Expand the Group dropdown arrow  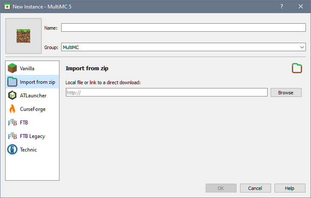point(302,47)
